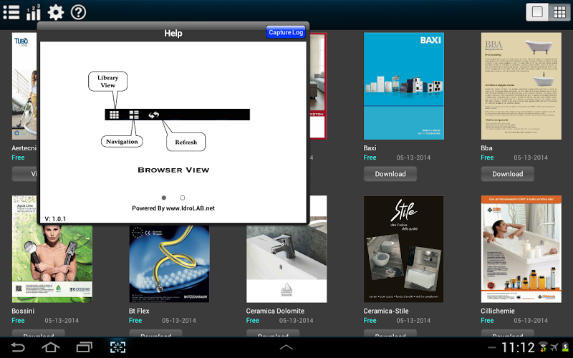Tap the screenshot capture icon in nav bar
This screenshot has width=573, height=358.
click(117, 347)
